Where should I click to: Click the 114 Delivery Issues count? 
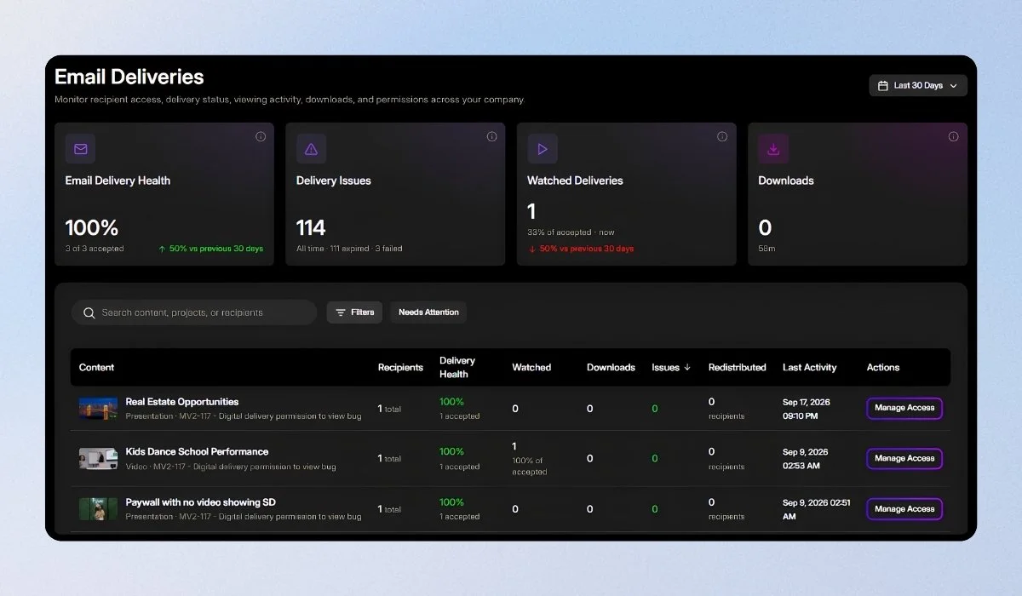311,227
